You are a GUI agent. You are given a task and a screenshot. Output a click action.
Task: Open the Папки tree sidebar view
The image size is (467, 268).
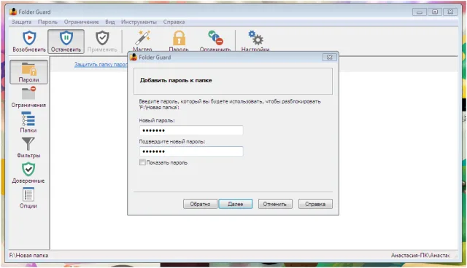tap(28, 122)
